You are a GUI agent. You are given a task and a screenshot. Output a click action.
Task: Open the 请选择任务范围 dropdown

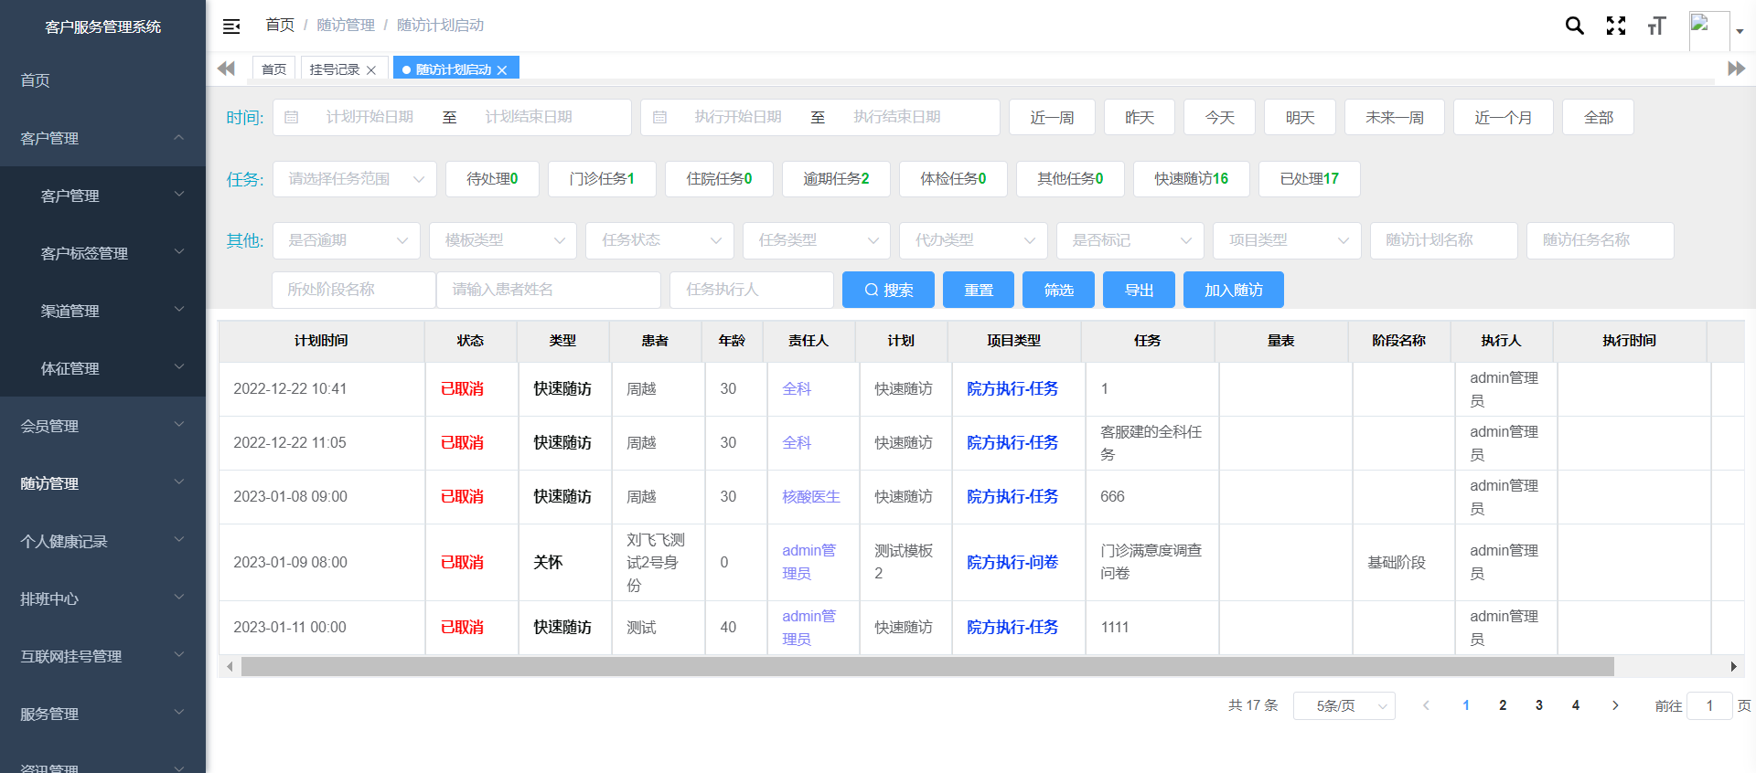355,179
